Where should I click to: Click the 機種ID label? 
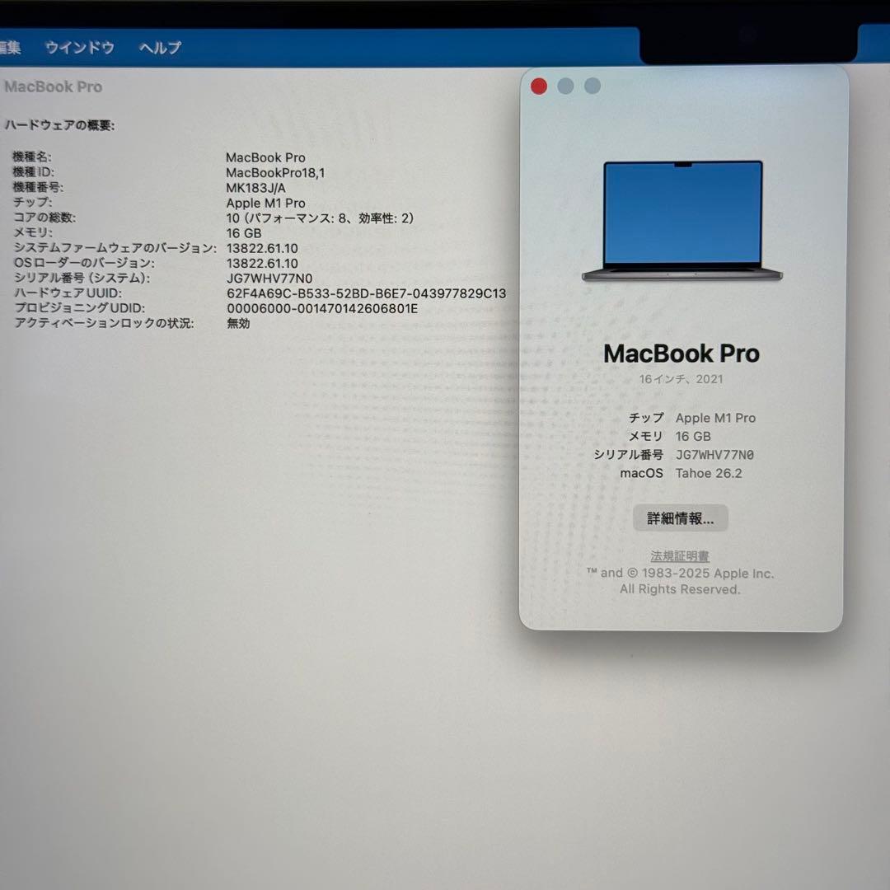pyautogui.click(x=34, y=172)
